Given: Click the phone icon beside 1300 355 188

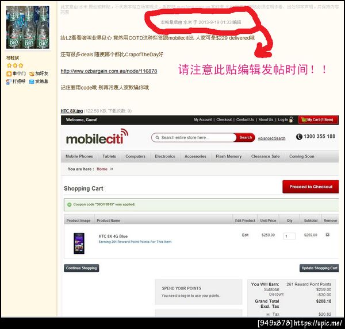Looking at the screenshot, I should tap(299, 137).
